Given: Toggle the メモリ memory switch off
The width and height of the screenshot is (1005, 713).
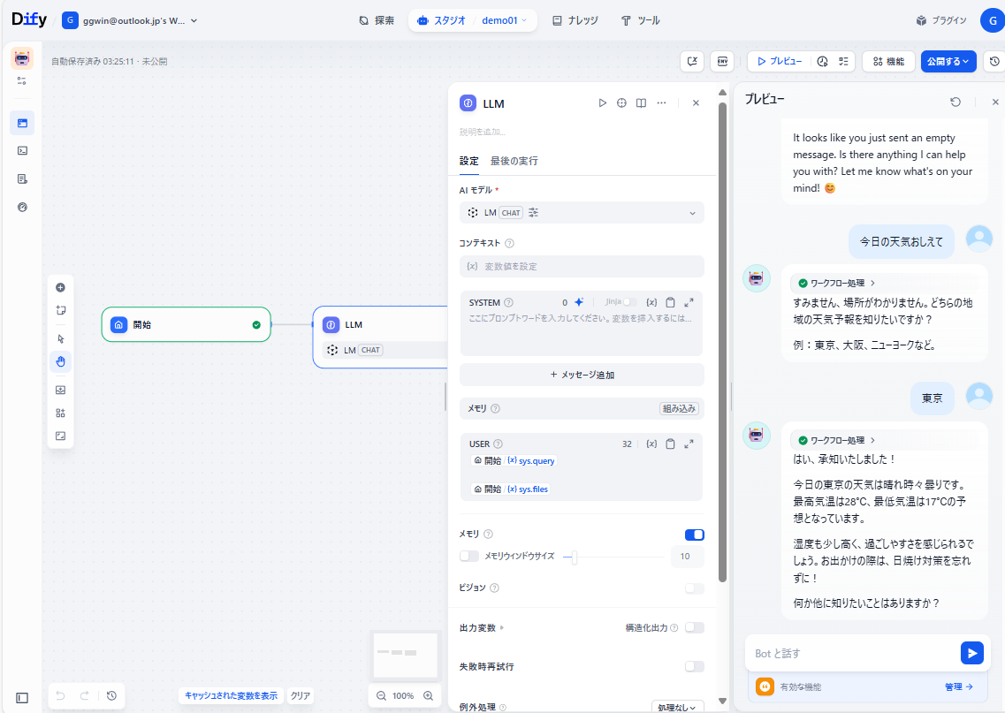Looking at the screenshot, I should pos(694,535).
